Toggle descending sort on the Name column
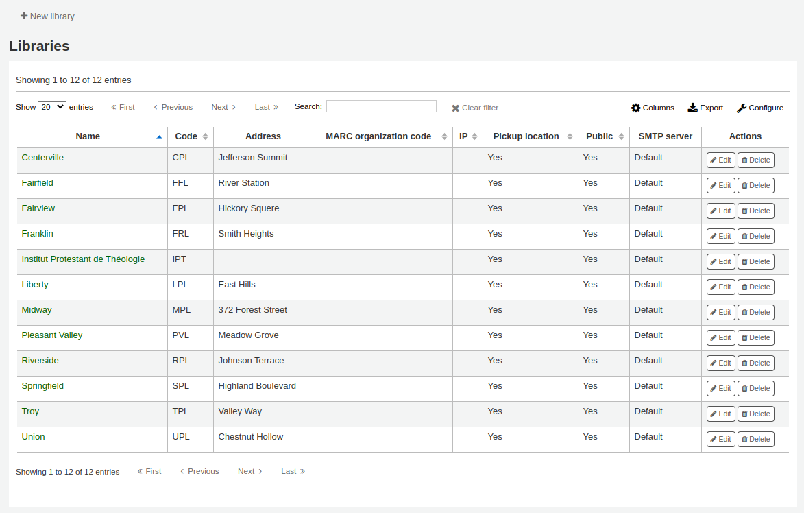 [x=159, y=136]
